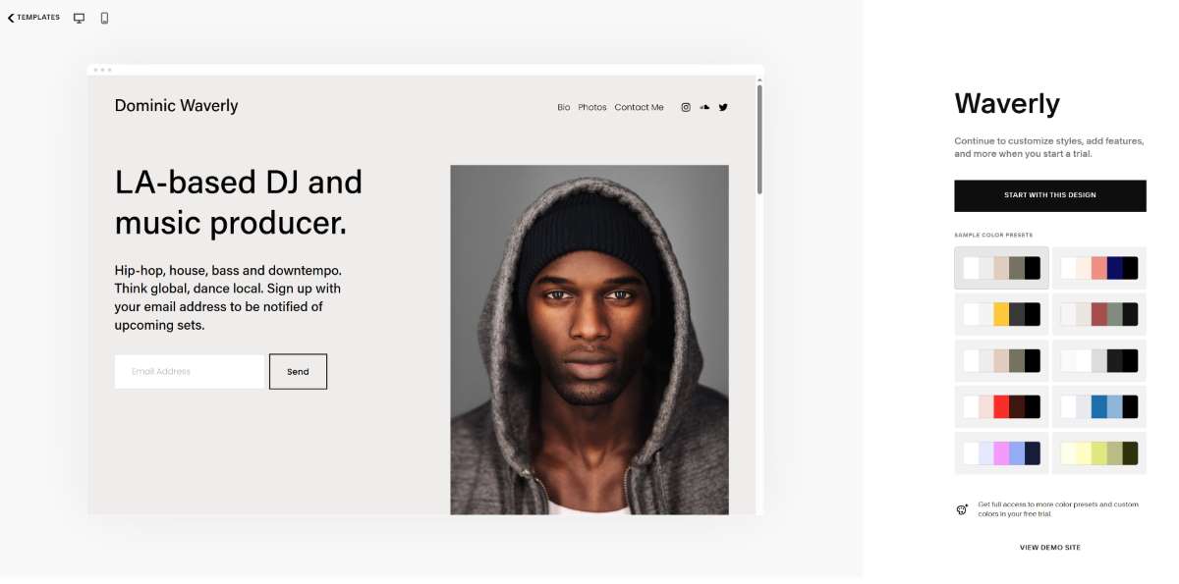Select the red and black color preset
1179x584 pixels.
coord(1001,406)
